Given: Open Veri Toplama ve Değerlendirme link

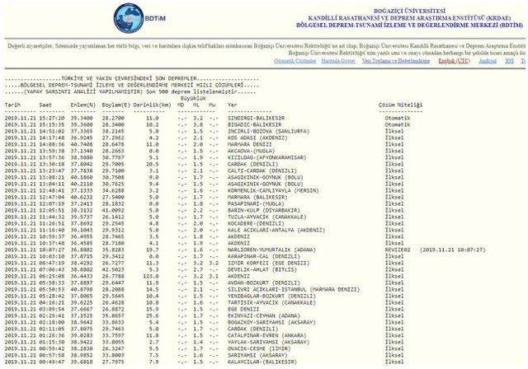Looking at the screenshot, I should [396, 61].
